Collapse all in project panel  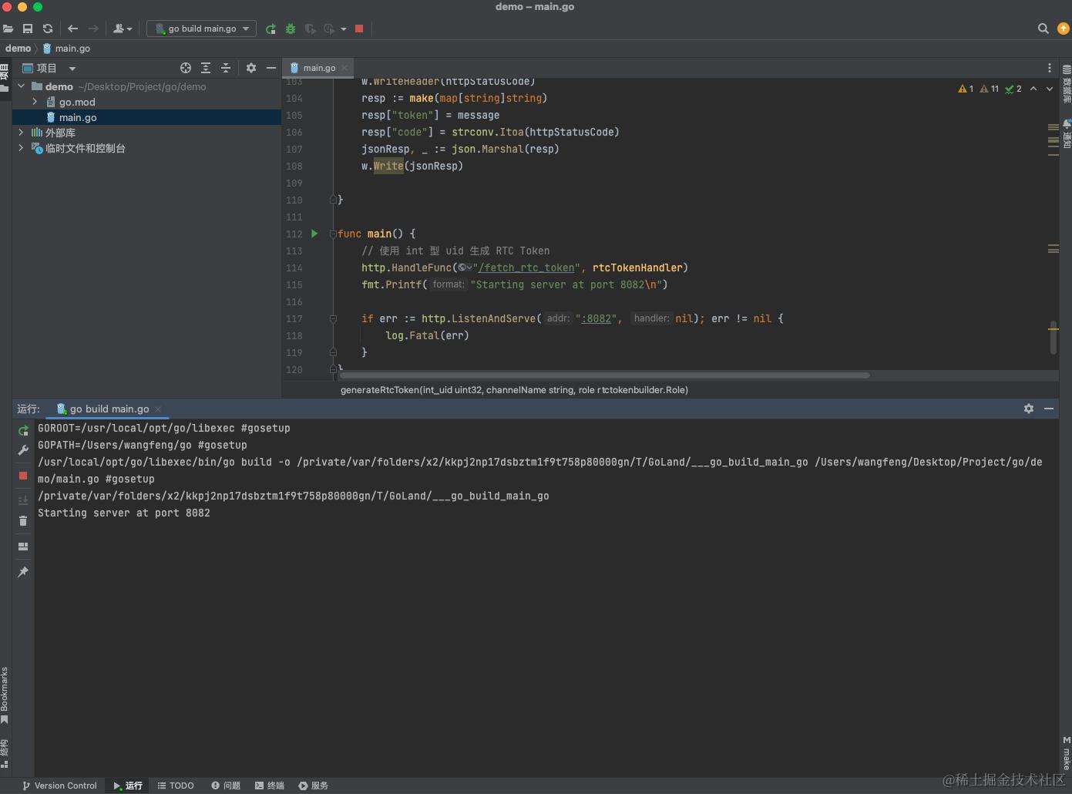pyautogui.click(x=226, y=68)
